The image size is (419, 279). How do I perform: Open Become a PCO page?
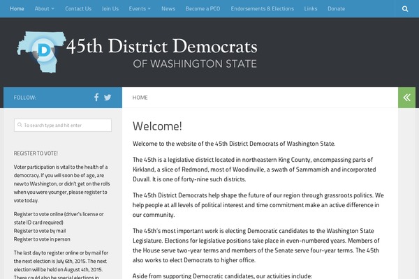(203, 9)
